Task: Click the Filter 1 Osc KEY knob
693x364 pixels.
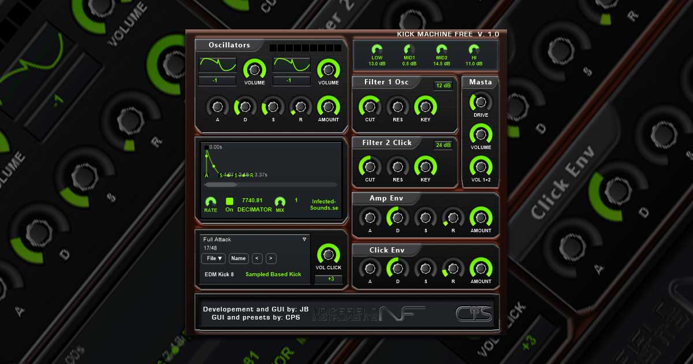Action: pyautogui.click(x=425, y=106)
